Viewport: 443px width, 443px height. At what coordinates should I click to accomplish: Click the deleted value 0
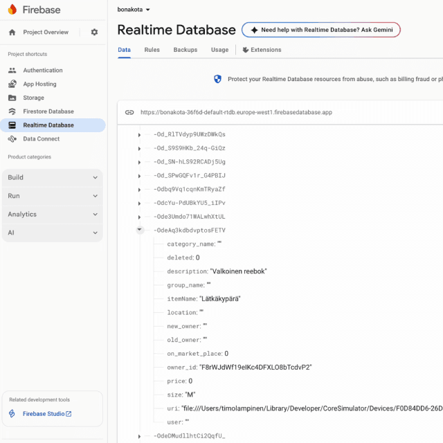[198, 257]
